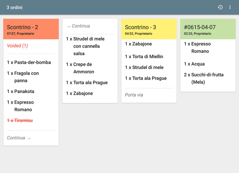The image size is (239, 173).
Task: Tap the Succhi-di-frutta (Mela) item
Action: (x=204, y=78)
